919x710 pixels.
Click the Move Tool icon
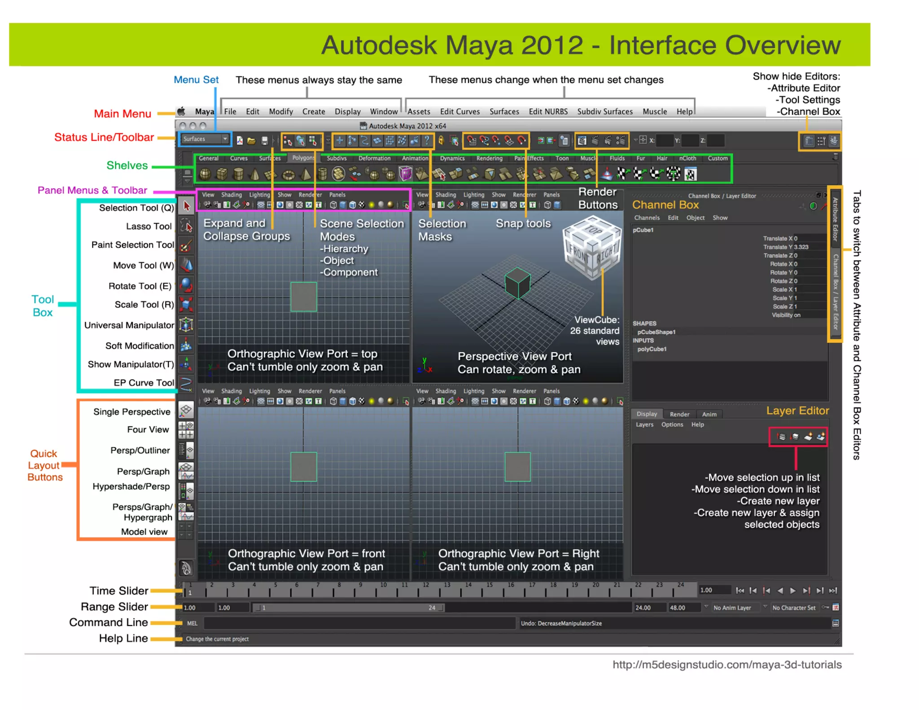pyautogui.click(x=186, y=265)
